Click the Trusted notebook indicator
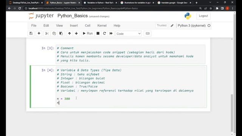 161,25
